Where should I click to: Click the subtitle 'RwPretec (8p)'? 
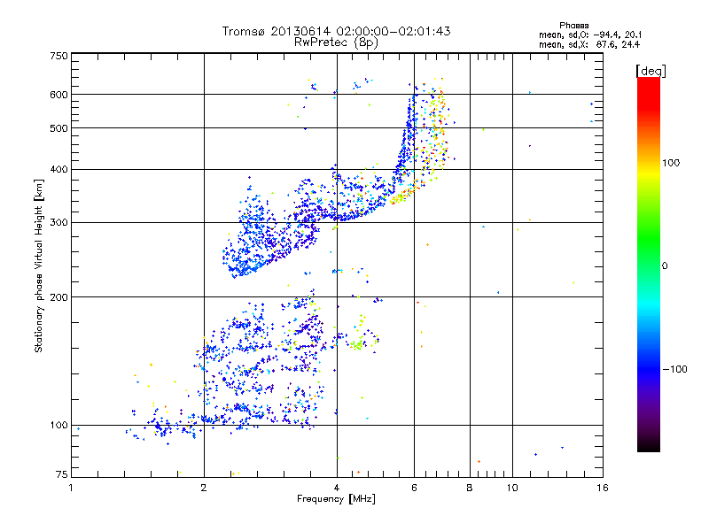click(x=336, y=42)
